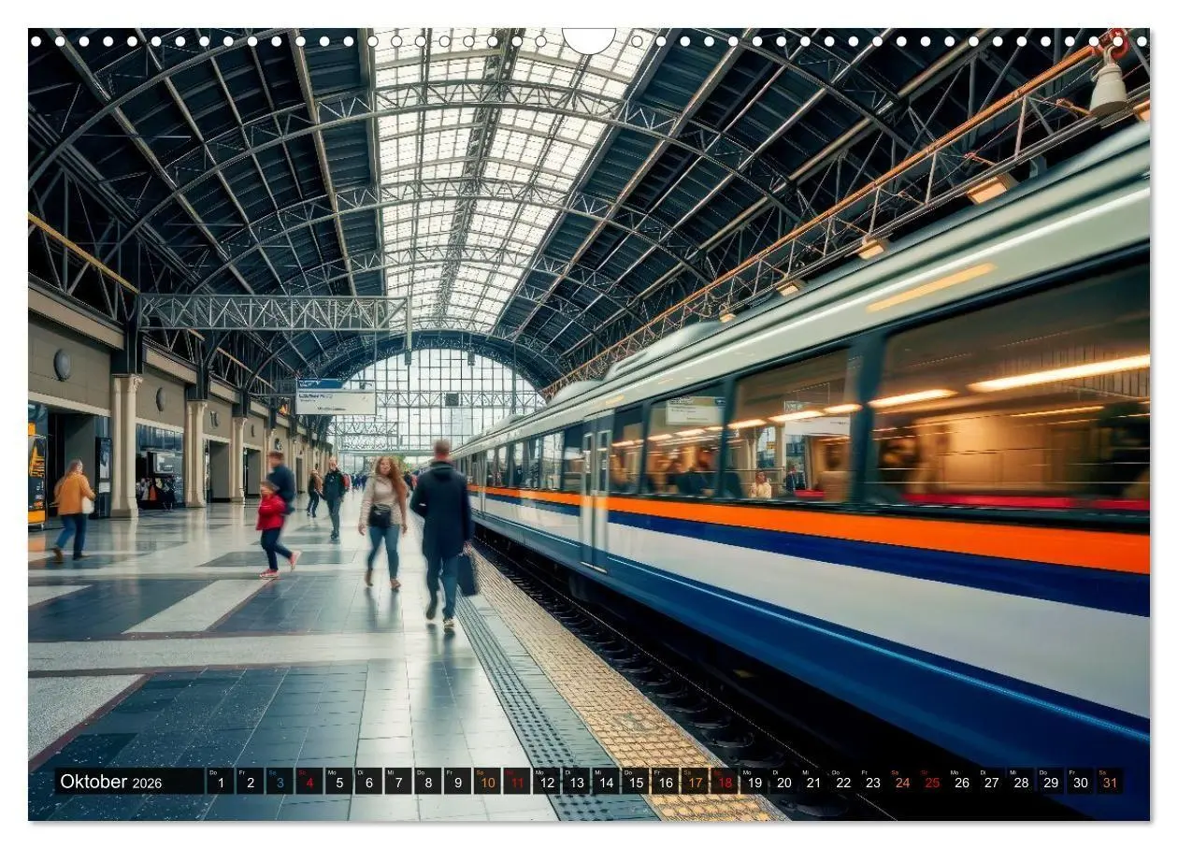Click the train's door beside the platform
The height and width of the screenshot is (849, 1178).
coord(595,494)
